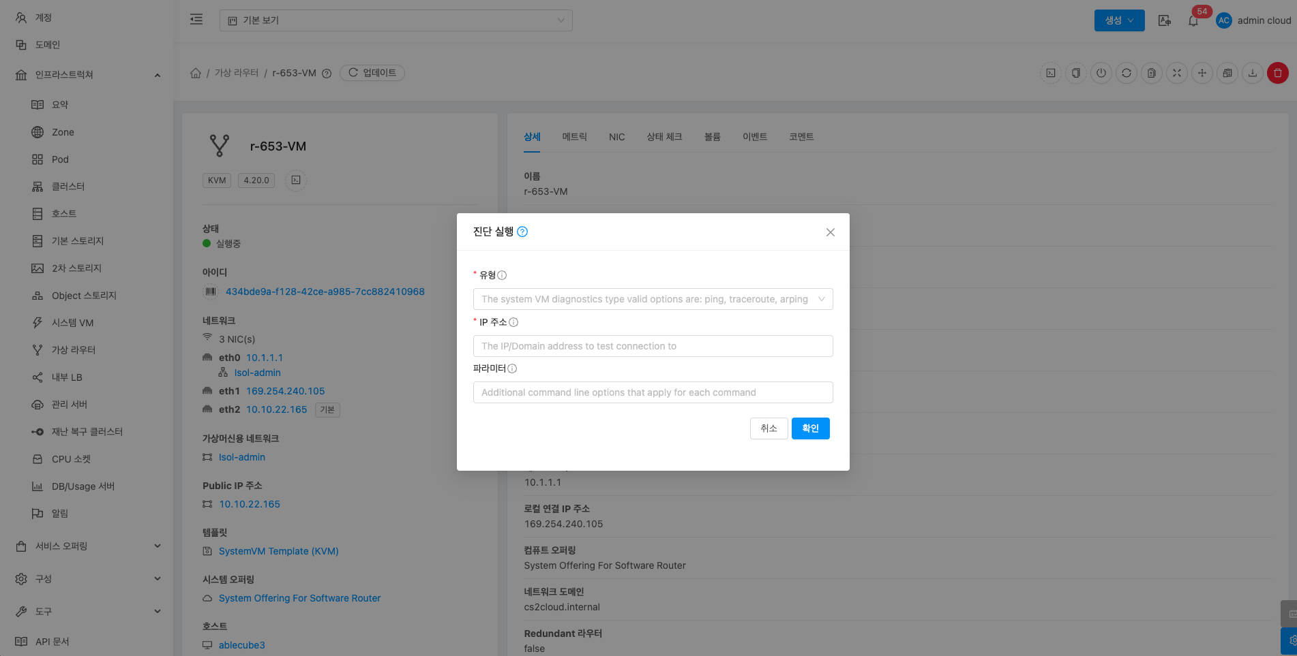This screenshot has height=656, width=1297.
Task: Click the help icon beside 진단 실행 title
Action: tap(522, 232)
